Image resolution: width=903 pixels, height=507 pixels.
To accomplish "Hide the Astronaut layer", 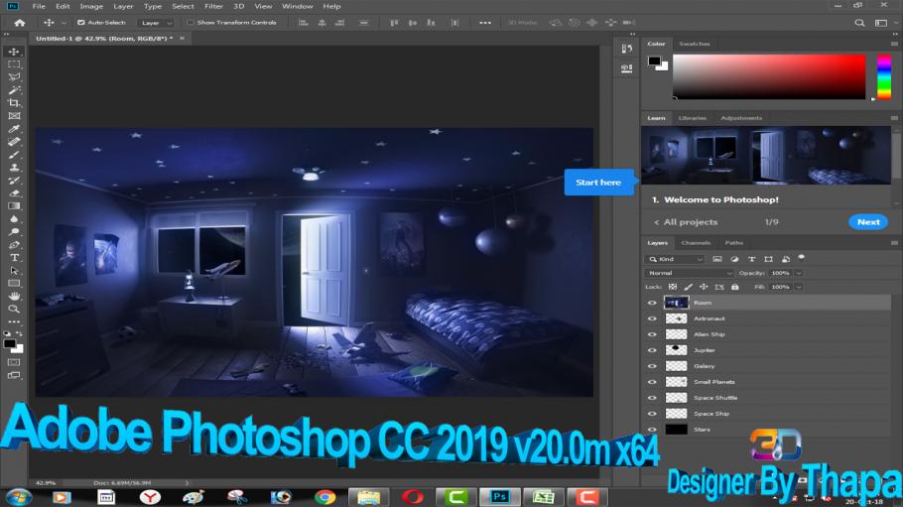I will click(x=652, y=318).
